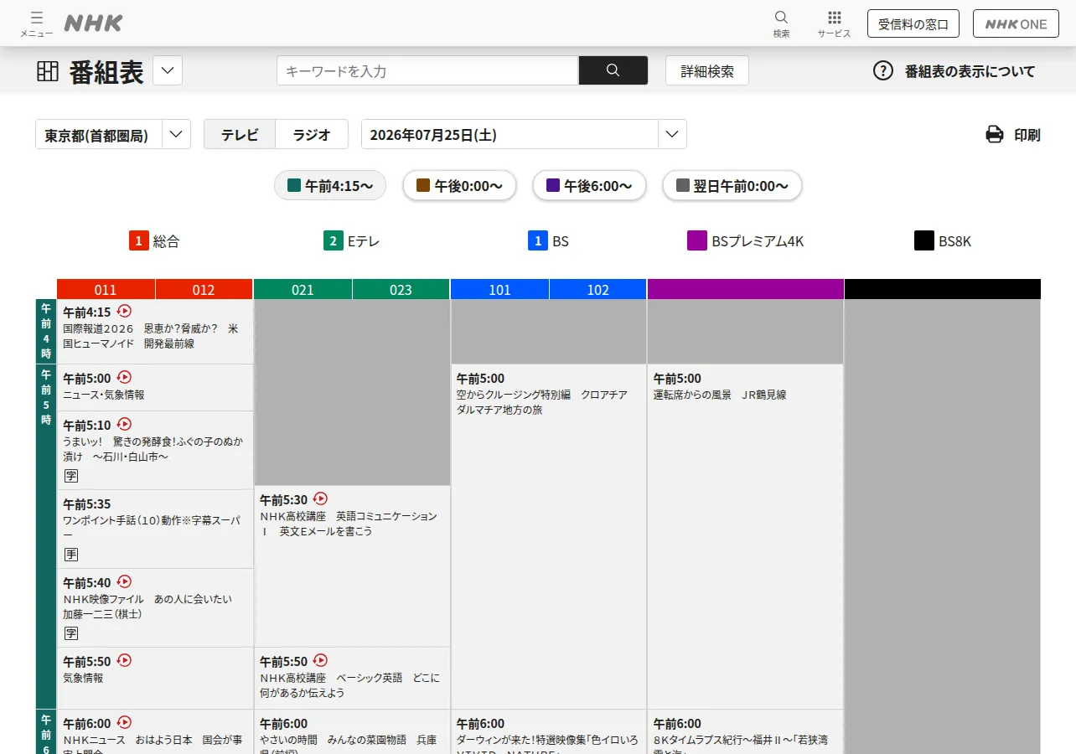
Task: Select channel 102 column header
Action: (x=597, y=290)
